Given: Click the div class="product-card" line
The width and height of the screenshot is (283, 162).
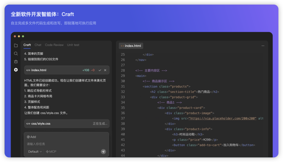Looking at the screenshot, I should (x=181, y=108).
